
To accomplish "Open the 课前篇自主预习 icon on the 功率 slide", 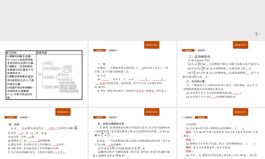I will [x=63, y=112].
